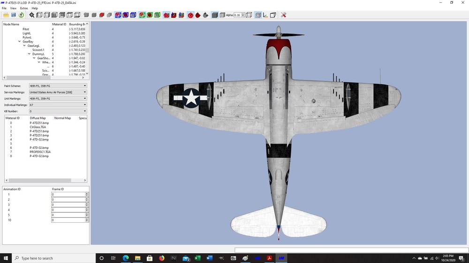Open the Service Markings dropdown
This screenshot has width=469, height=263.
point(58,92)
